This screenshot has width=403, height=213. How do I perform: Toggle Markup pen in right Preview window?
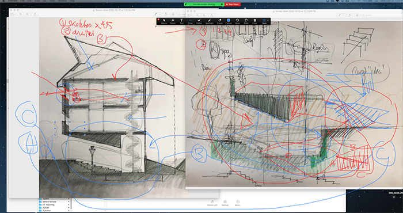339,16
